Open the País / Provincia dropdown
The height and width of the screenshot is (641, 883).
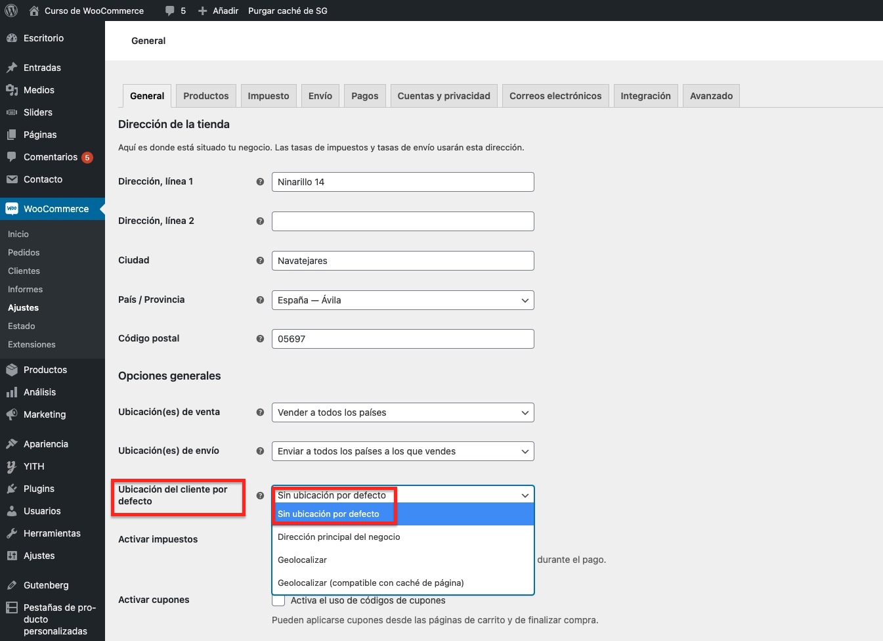click(403, 300)
